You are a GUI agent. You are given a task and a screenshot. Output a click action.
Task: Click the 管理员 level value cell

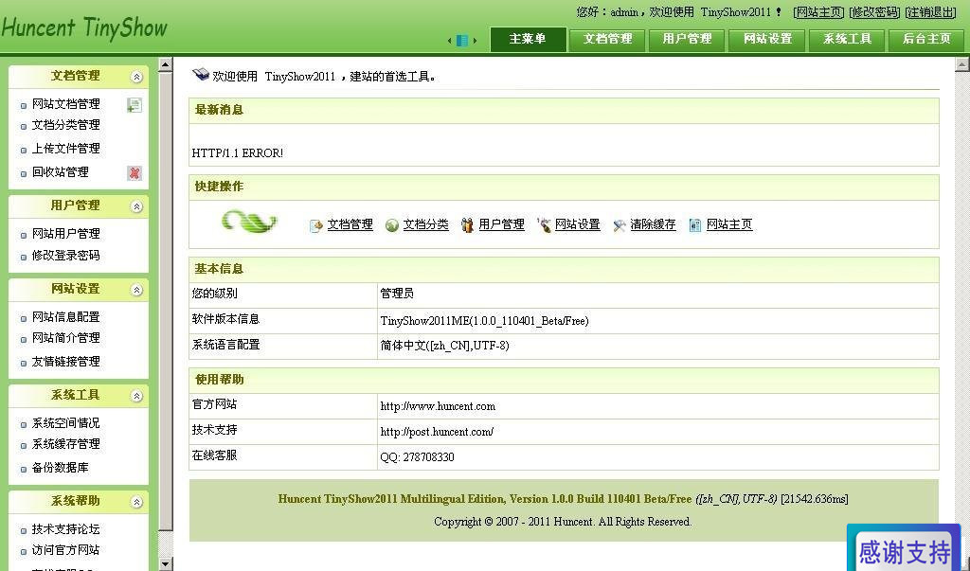[658, 294]
